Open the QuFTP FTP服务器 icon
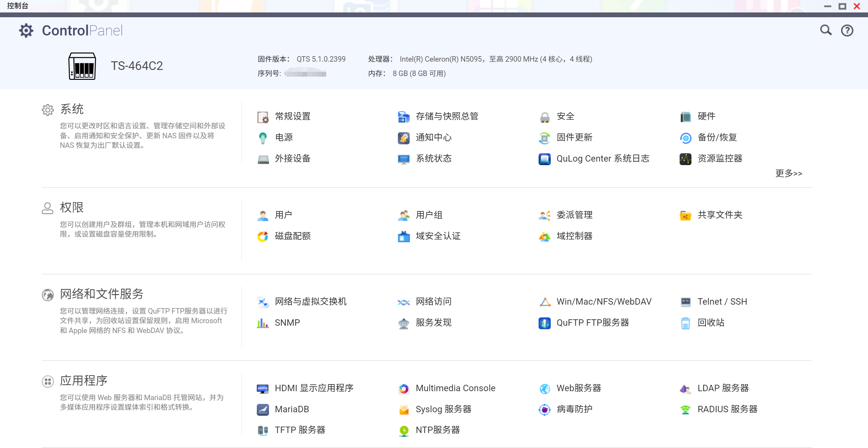Screen dimensions: 868x448 [x=544, y=323]
